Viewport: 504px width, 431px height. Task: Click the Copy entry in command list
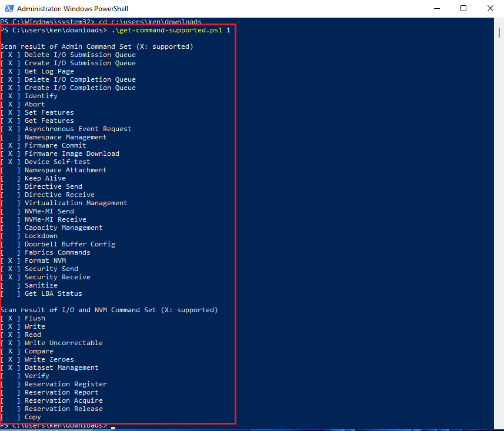[32, 416]
